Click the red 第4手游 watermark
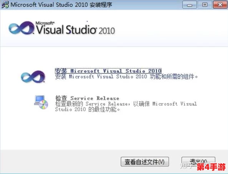Viewport: 228px width, 174px height. (211, 167)
